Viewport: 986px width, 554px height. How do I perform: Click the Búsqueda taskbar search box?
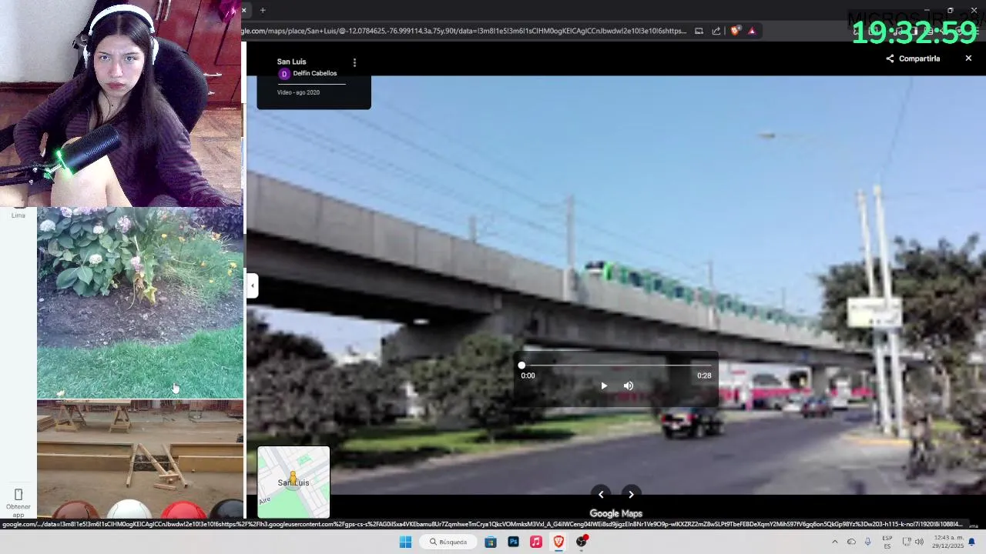tap(448, 542)
